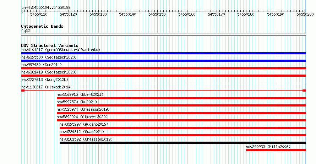The height and width of the screenshot is (164, 316).
Task: Click the red bar for nsv5569915
Action: (x=181, y=98)
